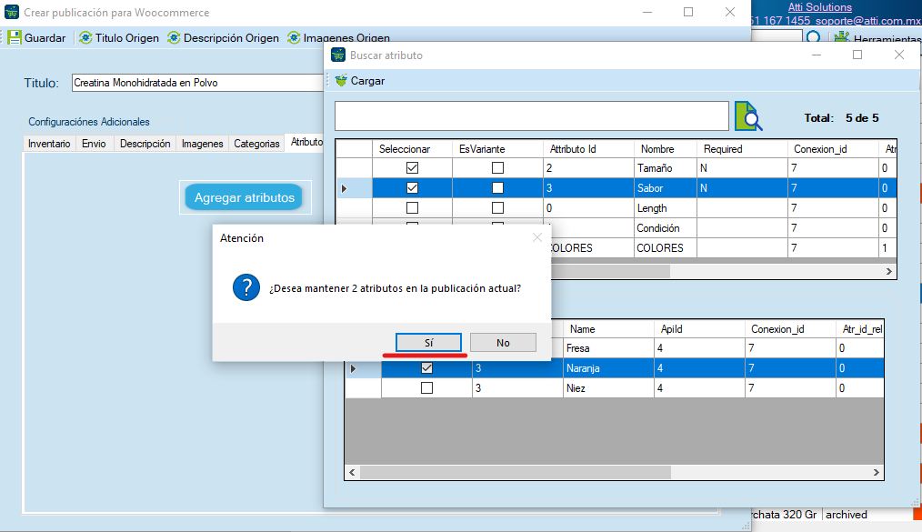This screenshot has width=922, height=532.
Task: Load attributes with the Cargar button
Action: click(360, 81)
